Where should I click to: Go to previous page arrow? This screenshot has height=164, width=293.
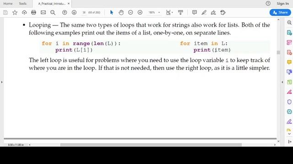point(65,12)
